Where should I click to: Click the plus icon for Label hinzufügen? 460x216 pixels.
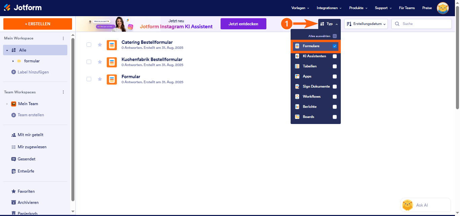point(14,72)
